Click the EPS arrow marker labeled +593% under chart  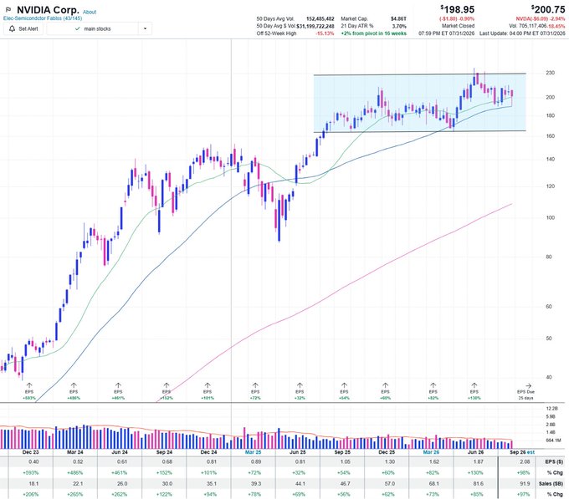pyautogui.click(x=29, y=391)
